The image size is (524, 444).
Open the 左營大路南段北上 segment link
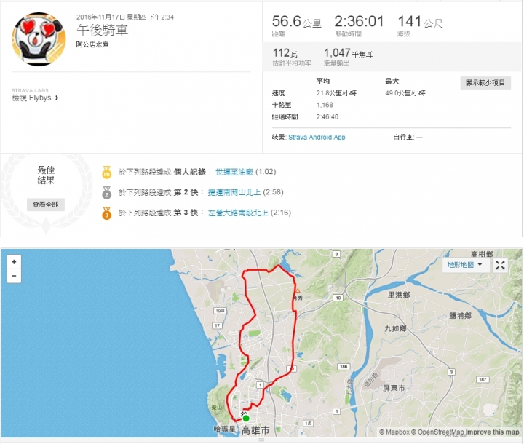pos(238,213)
